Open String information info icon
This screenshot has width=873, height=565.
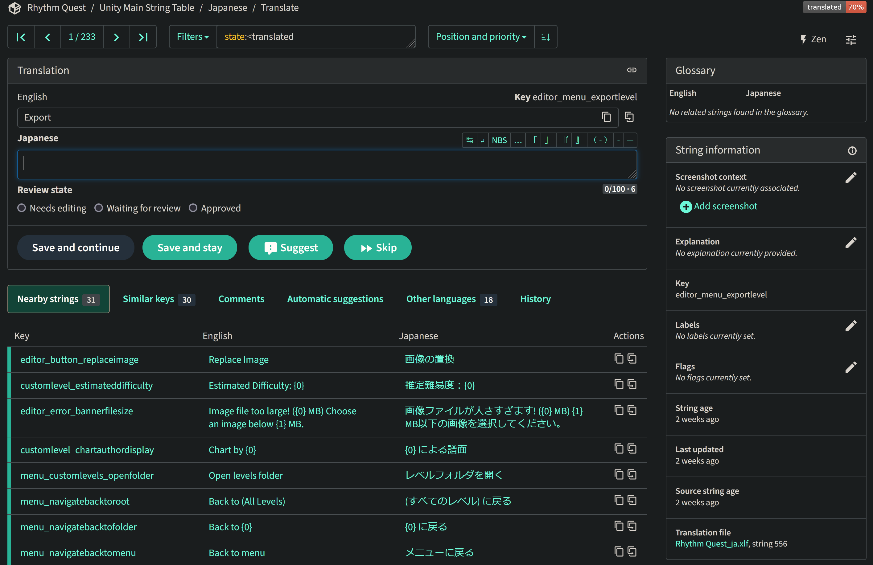pyautogui.click(x=852, y=150)
